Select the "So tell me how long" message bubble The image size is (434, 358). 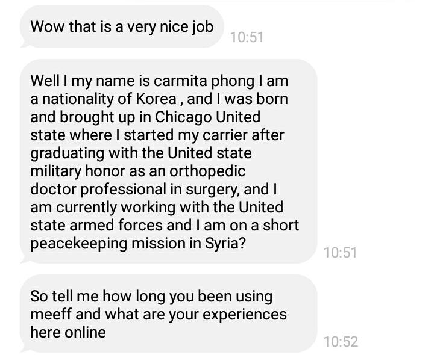pyautogui.click(x=169, y=313)
